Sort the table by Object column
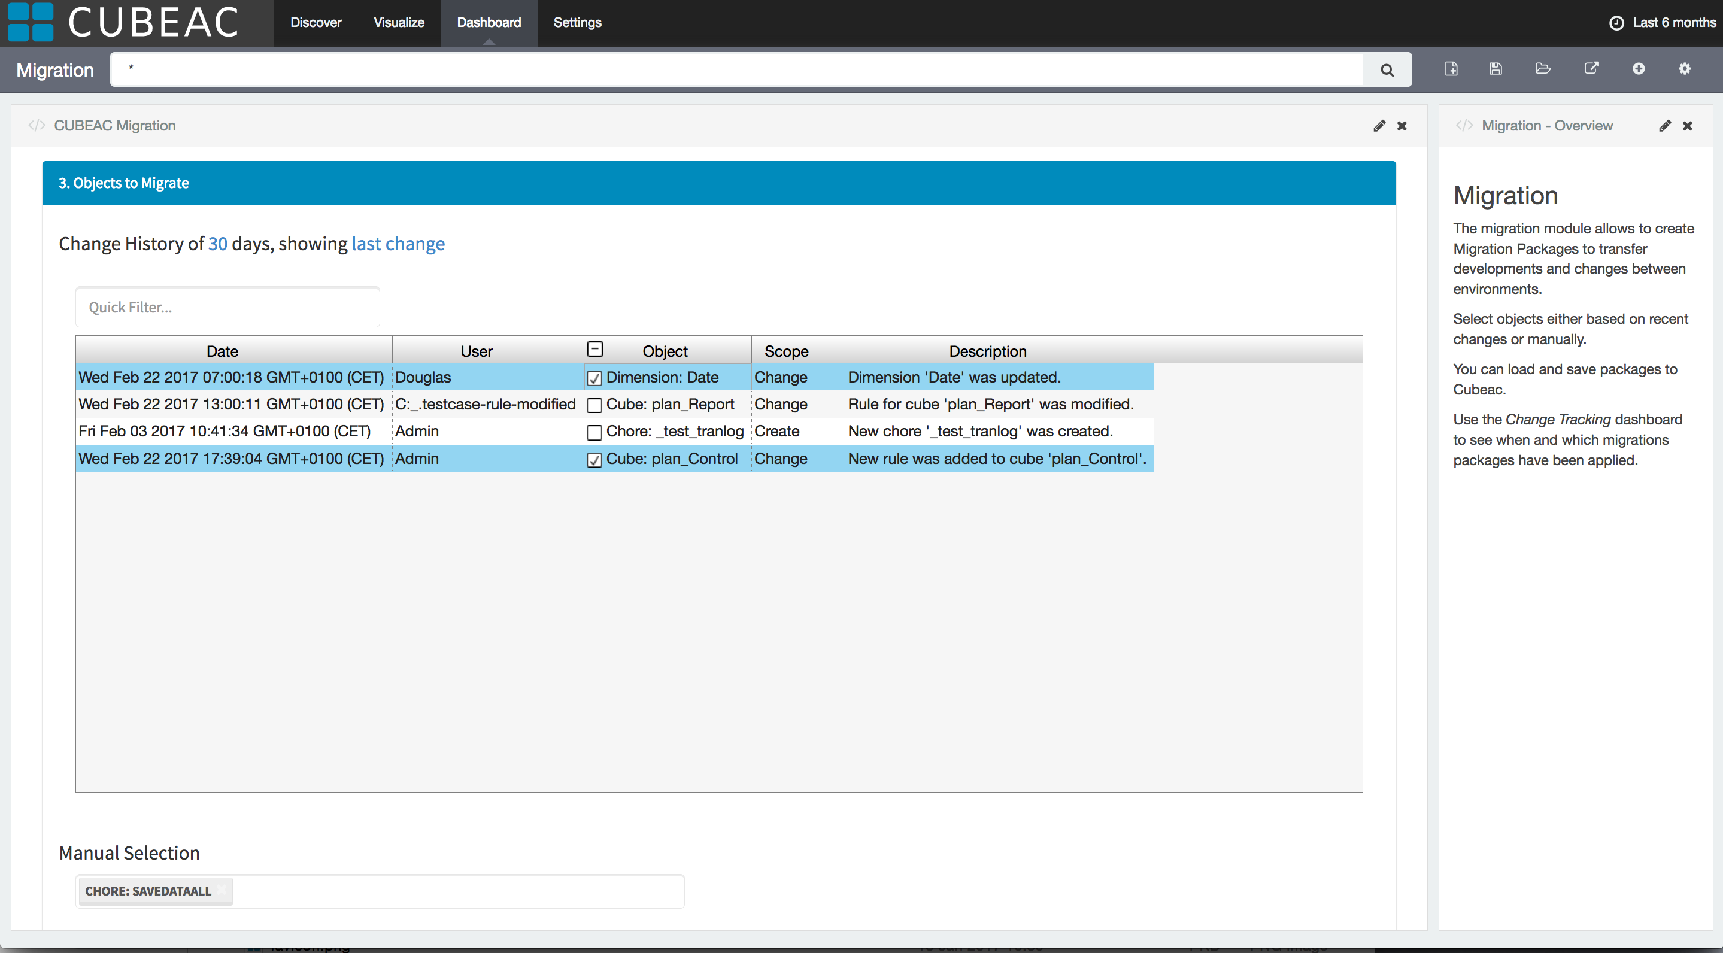 click(665, 351)
